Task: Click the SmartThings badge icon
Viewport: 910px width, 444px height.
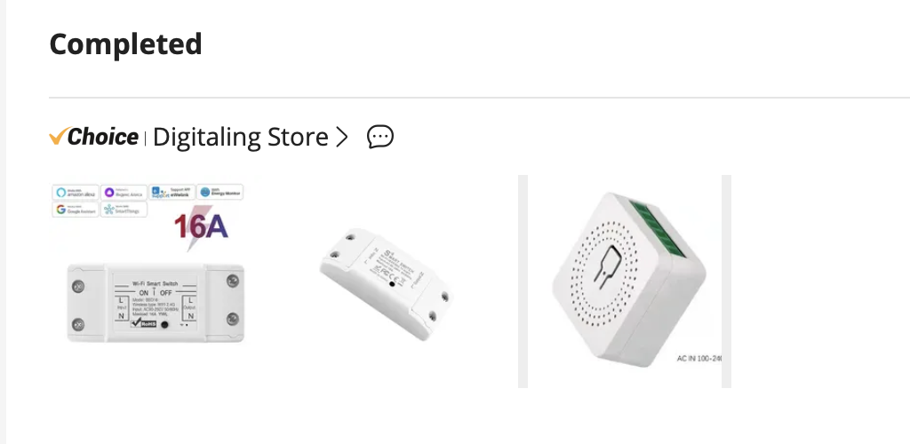Action: (x=124, y=210)
